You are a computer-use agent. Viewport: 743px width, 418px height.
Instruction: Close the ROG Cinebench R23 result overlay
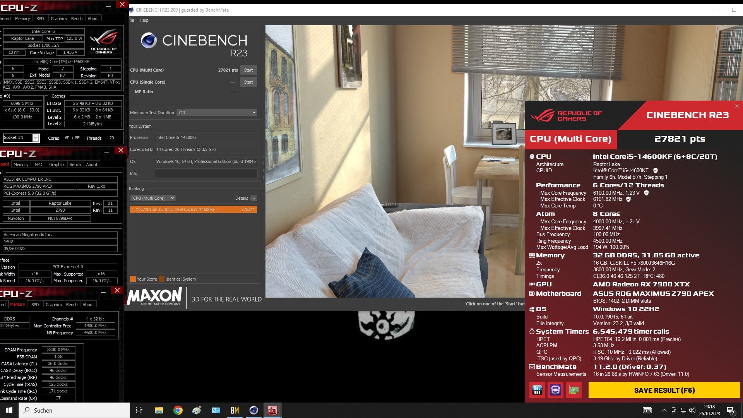tap(736, 106)
